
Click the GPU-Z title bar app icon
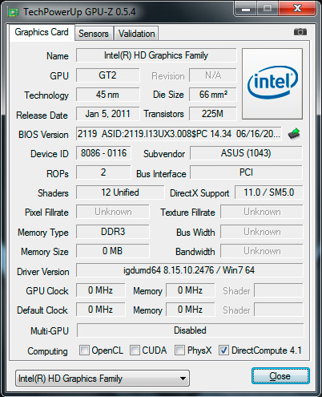(13, 12)
